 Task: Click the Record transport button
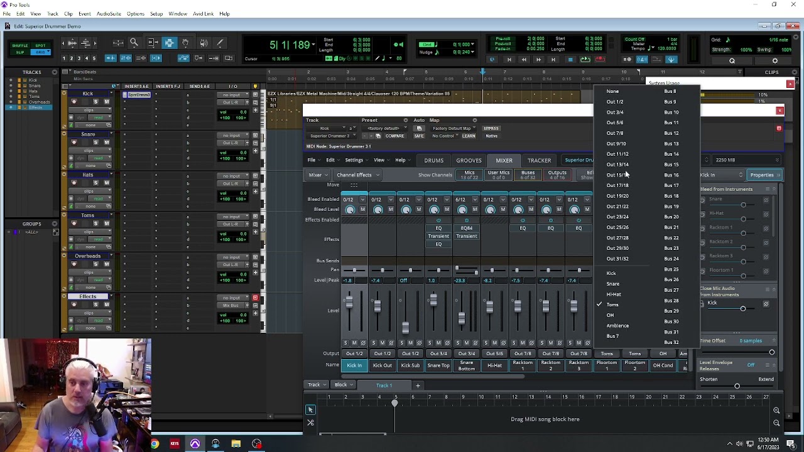tap(600, 60)
